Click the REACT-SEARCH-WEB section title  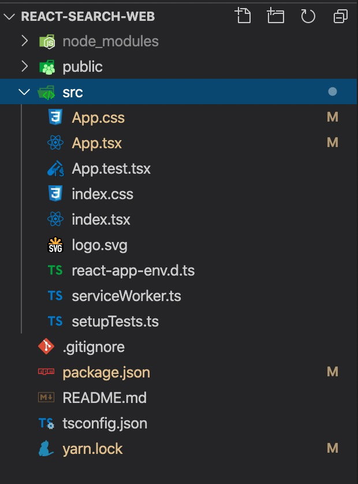88,16
